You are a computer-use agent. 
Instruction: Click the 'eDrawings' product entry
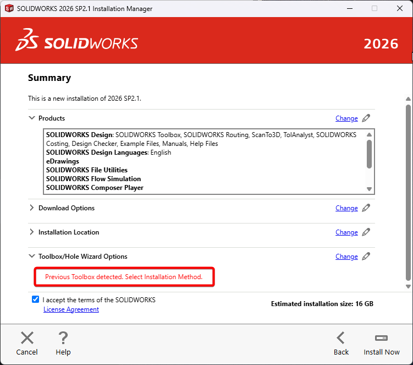pyautogui.click(x=63, y=161)
